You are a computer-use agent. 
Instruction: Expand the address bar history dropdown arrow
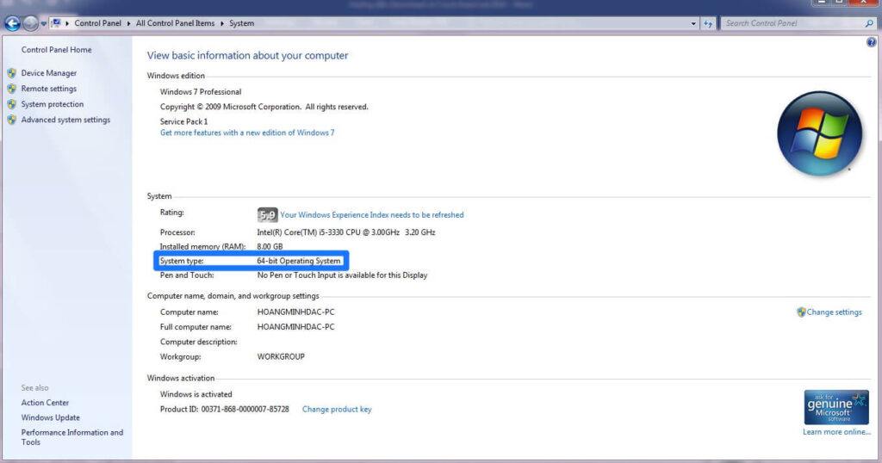pos(693,23)
